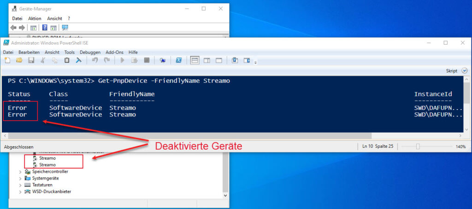Screen dimensions: 472x209
Task: Click the Geräte-Manager scrollbar down arrow
Action: pyautogui.click(x=224, y=196)
